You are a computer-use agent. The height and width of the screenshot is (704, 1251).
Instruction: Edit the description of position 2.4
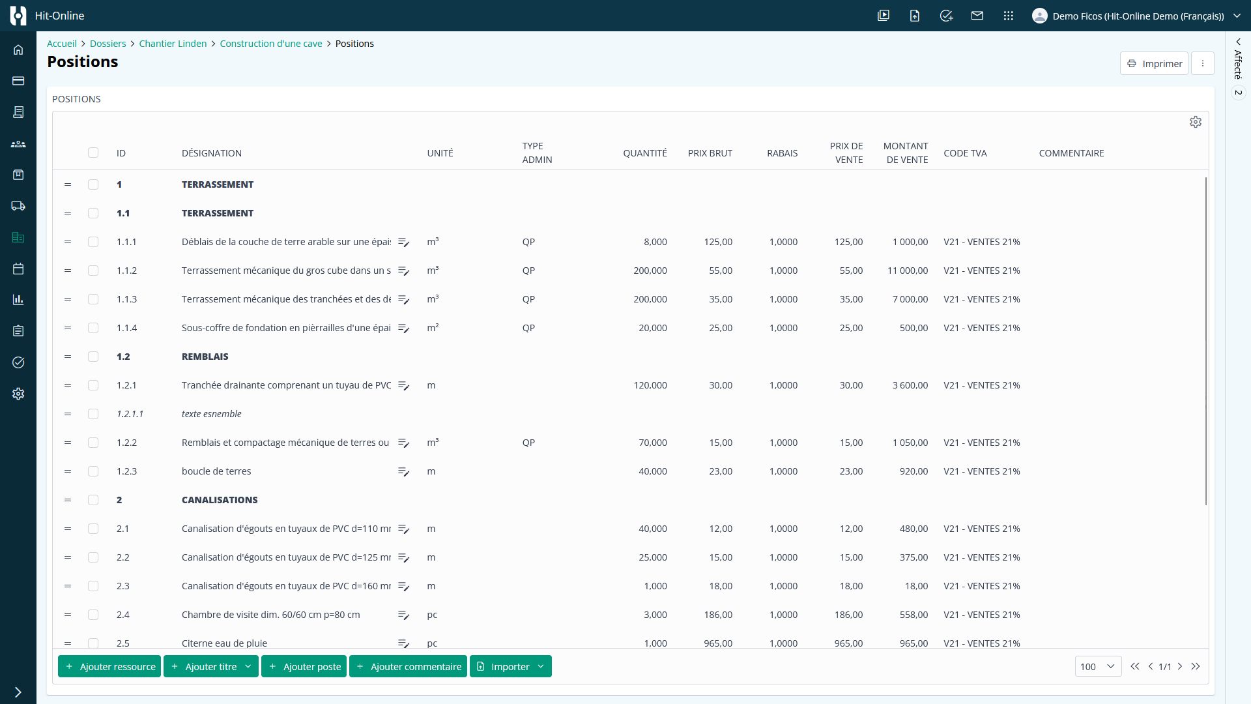click(404, 615)
